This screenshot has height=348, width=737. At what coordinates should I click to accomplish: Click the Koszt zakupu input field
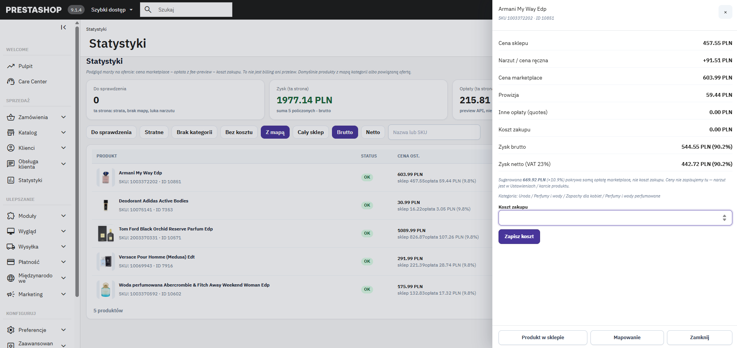pyautogui.click(x=615, y=218)
